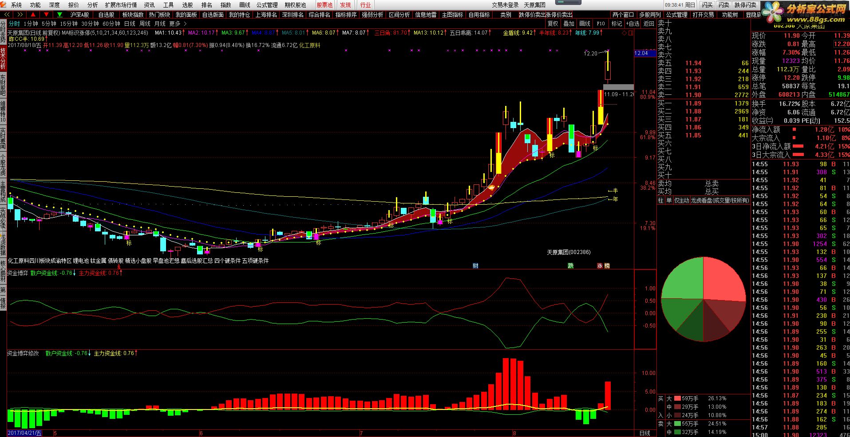Viewport: 850px width, 437px height.
Task: Toggle the 仅主动 filter option
Action: 681,200
